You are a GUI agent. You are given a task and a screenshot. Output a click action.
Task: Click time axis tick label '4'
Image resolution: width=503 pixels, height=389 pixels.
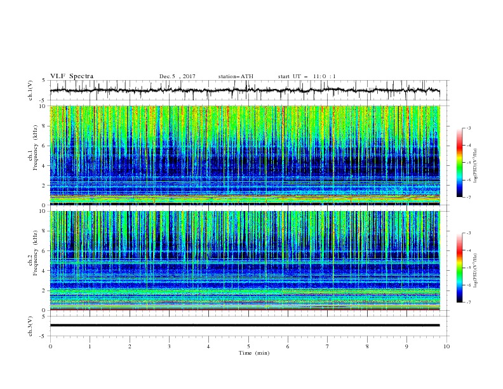[208, 346]
